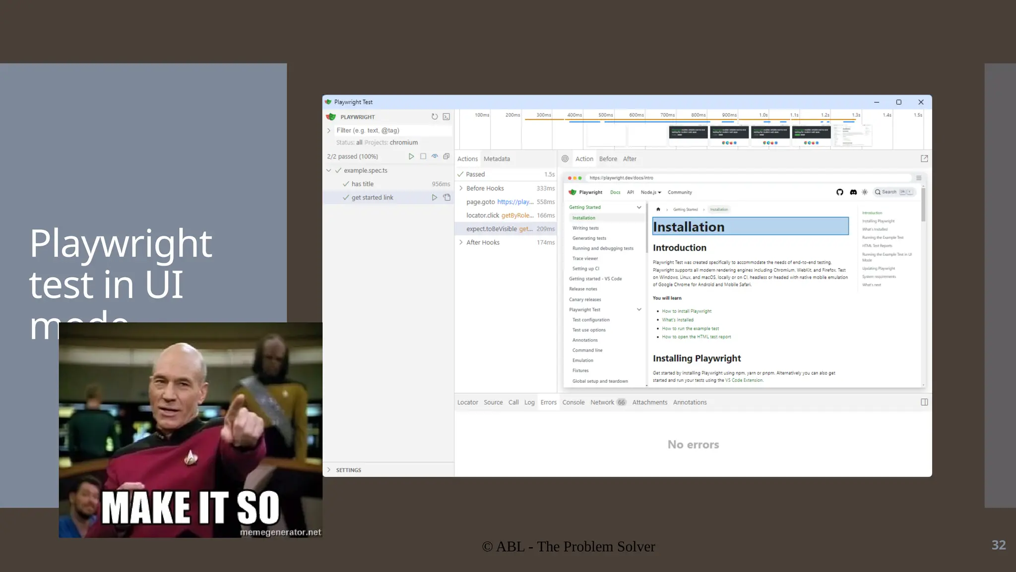Click the stop tests square icon
Viewport: 1016px width, 572px height.
click(423, 156)
